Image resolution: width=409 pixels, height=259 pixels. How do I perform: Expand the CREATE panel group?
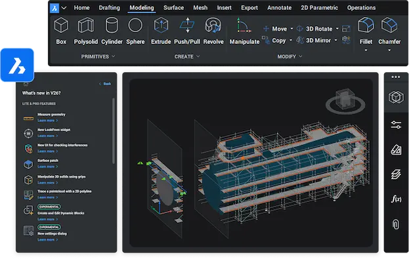coord(186,56)
